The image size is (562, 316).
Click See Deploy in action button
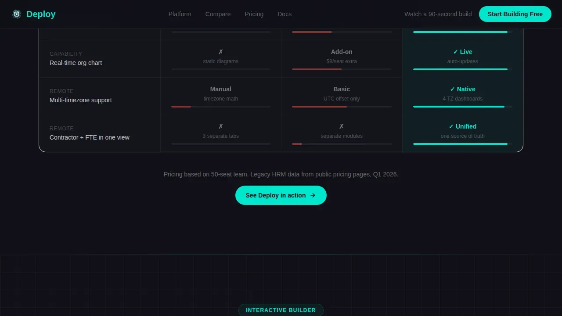[281, 195]
